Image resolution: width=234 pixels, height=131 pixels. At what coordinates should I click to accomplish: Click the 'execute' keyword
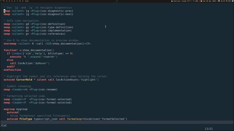click(x=15, y=57)
